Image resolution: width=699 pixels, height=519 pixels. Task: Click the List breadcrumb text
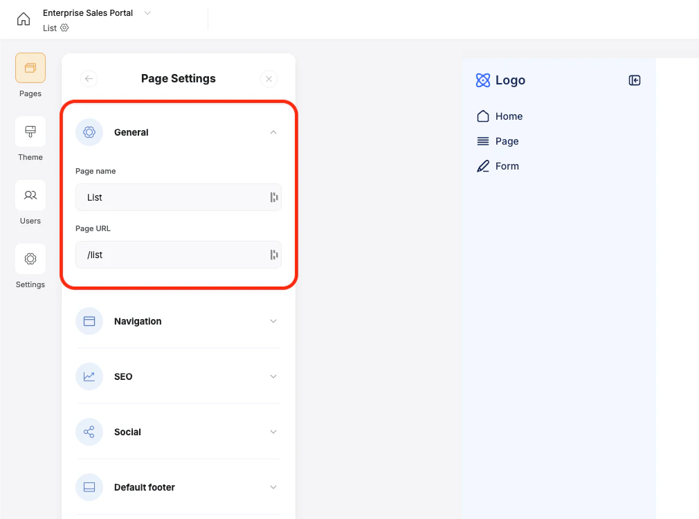49,28
